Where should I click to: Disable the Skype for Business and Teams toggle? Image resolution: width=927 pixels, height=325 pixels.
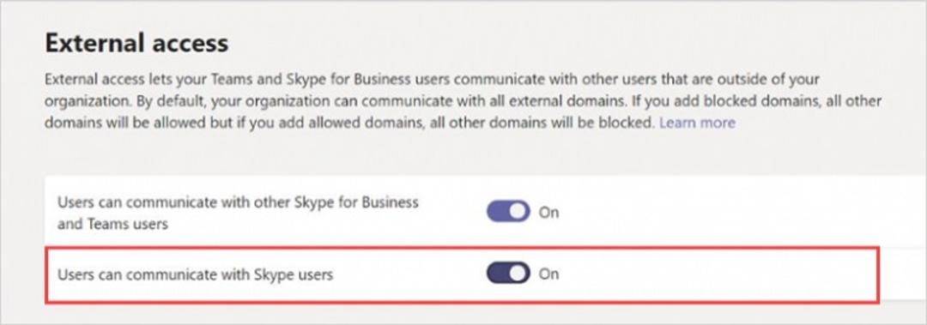tap(508, 212)
